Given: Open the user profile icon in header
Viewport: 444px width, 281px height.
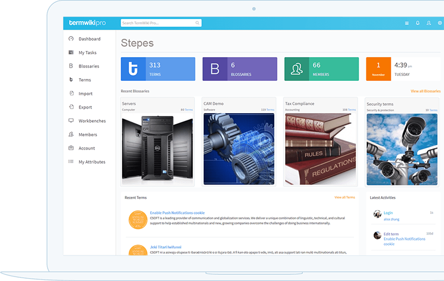Looking at the screenshot, I should 428,23.
